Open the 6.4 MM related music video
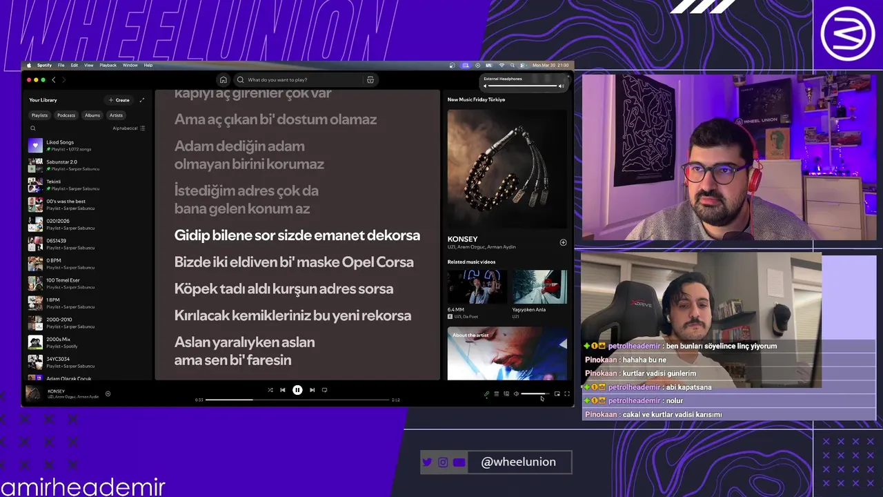This screenshot has height=497, width=883. pos(477,286)
